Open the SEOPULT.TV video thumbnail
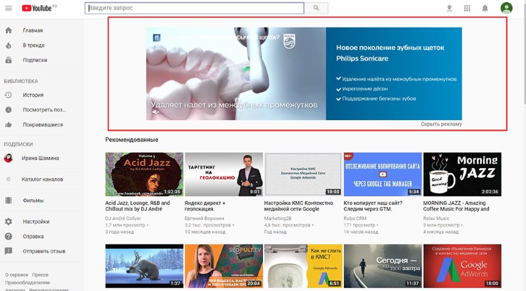The width and height of the screenshot is (526, 291). (x=224, y=266)
